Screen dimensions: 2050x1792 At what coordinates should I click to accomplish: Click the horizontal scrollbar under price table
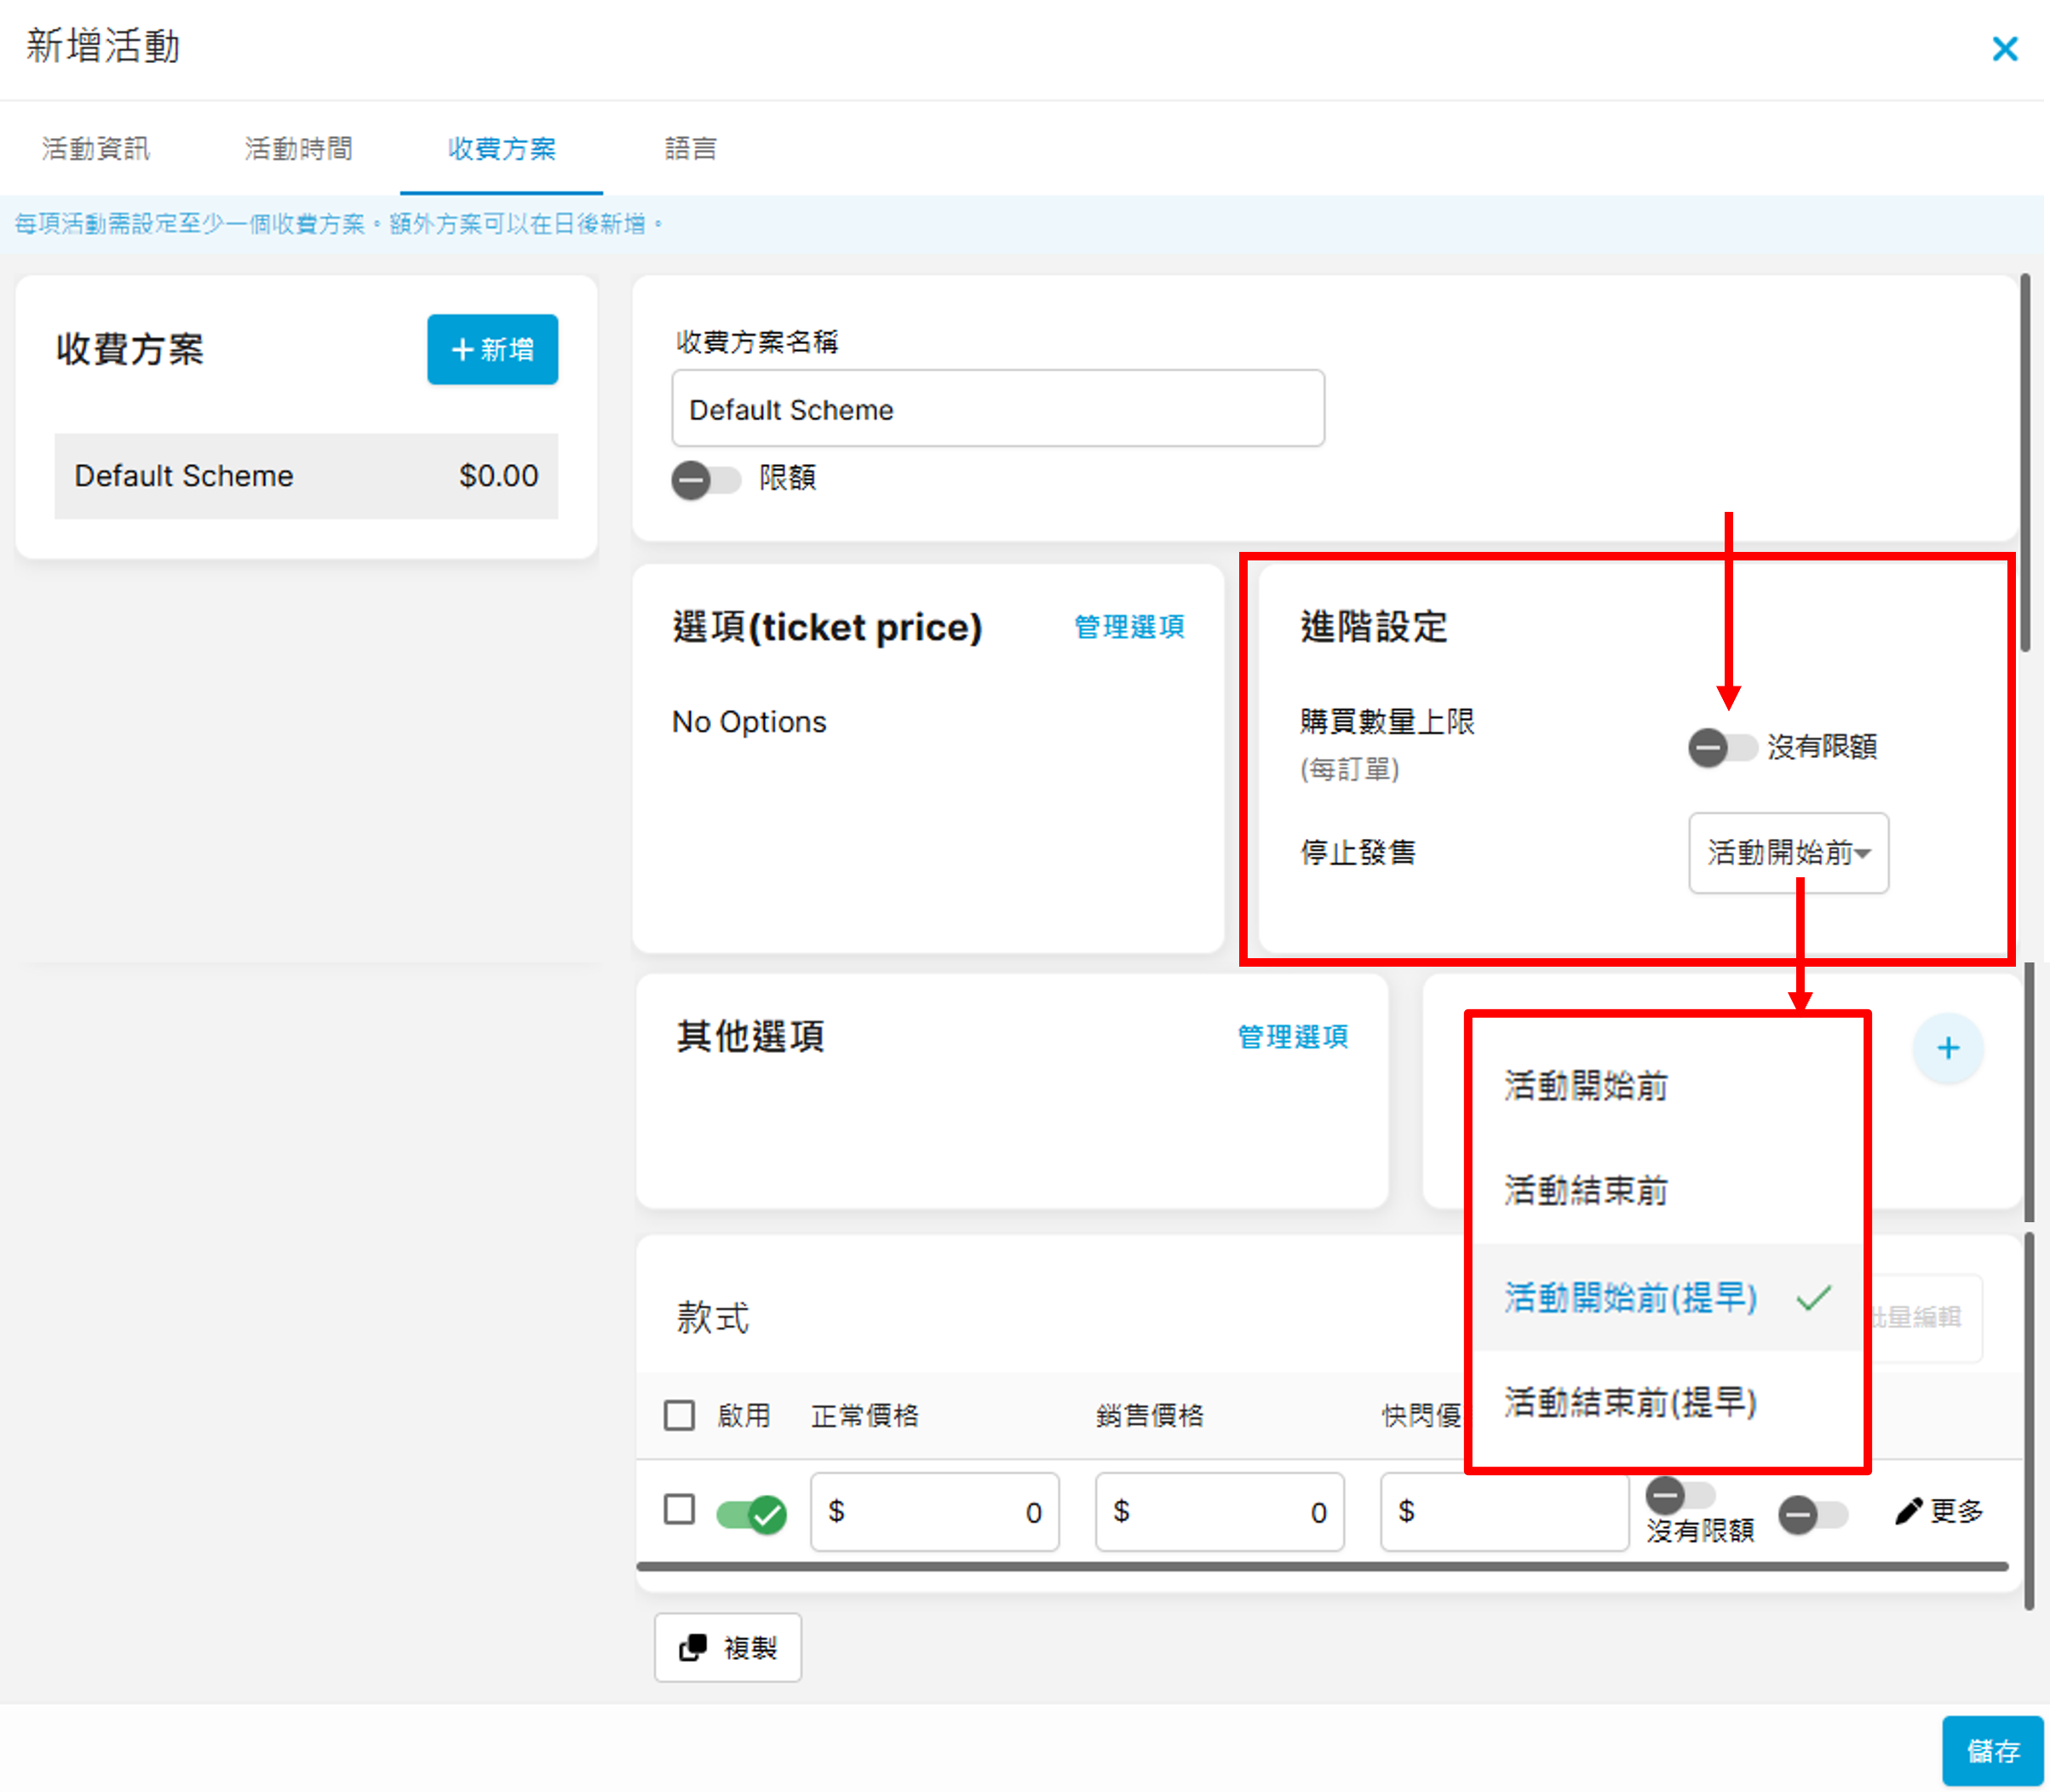1320,1567
